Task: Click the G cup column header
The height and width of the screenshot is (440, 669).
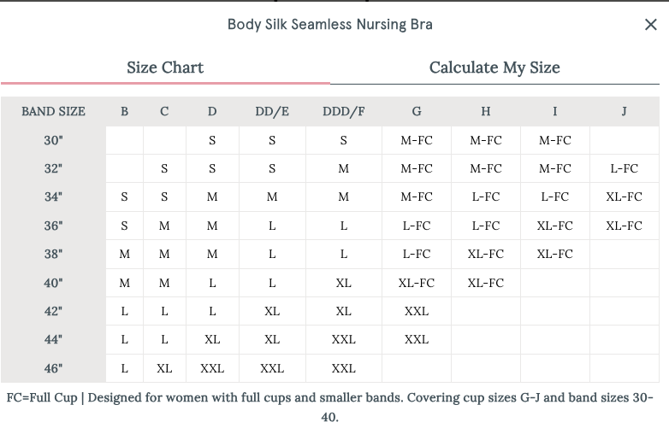Action: (417, 111)
